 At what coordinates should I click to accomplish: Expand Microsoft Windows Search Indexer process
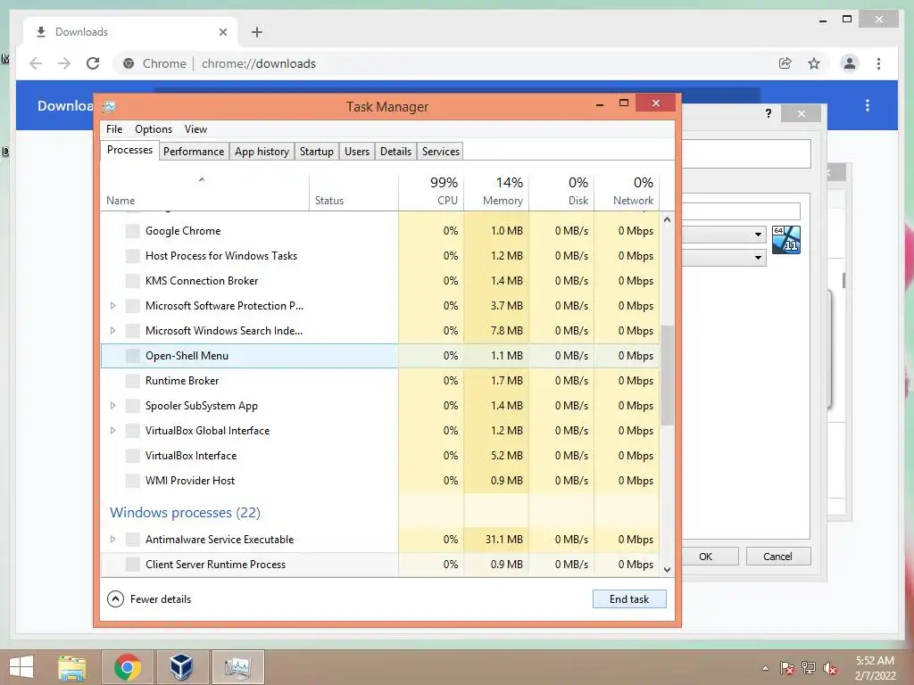click(x=113, y=330)
